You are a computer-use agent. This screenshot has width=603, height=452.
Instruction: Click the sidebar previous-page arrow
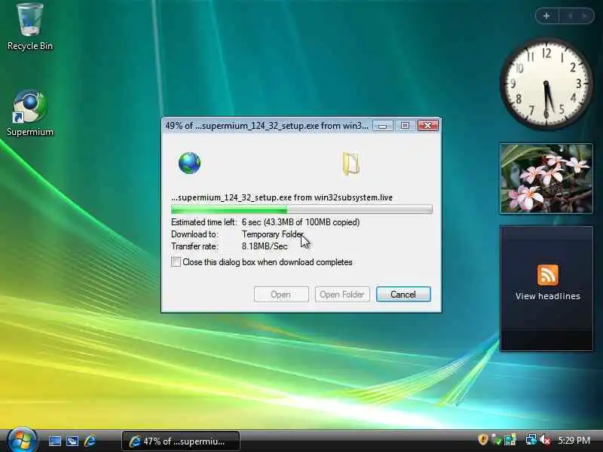pyautogui.click(x=570, y=16)
